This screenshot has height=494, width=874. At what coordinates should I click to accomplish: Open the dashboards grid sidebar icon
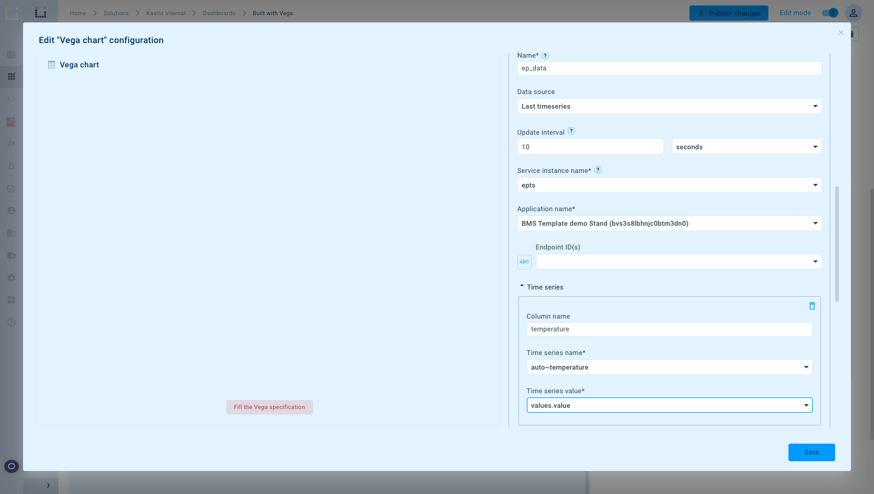point(12,76)
